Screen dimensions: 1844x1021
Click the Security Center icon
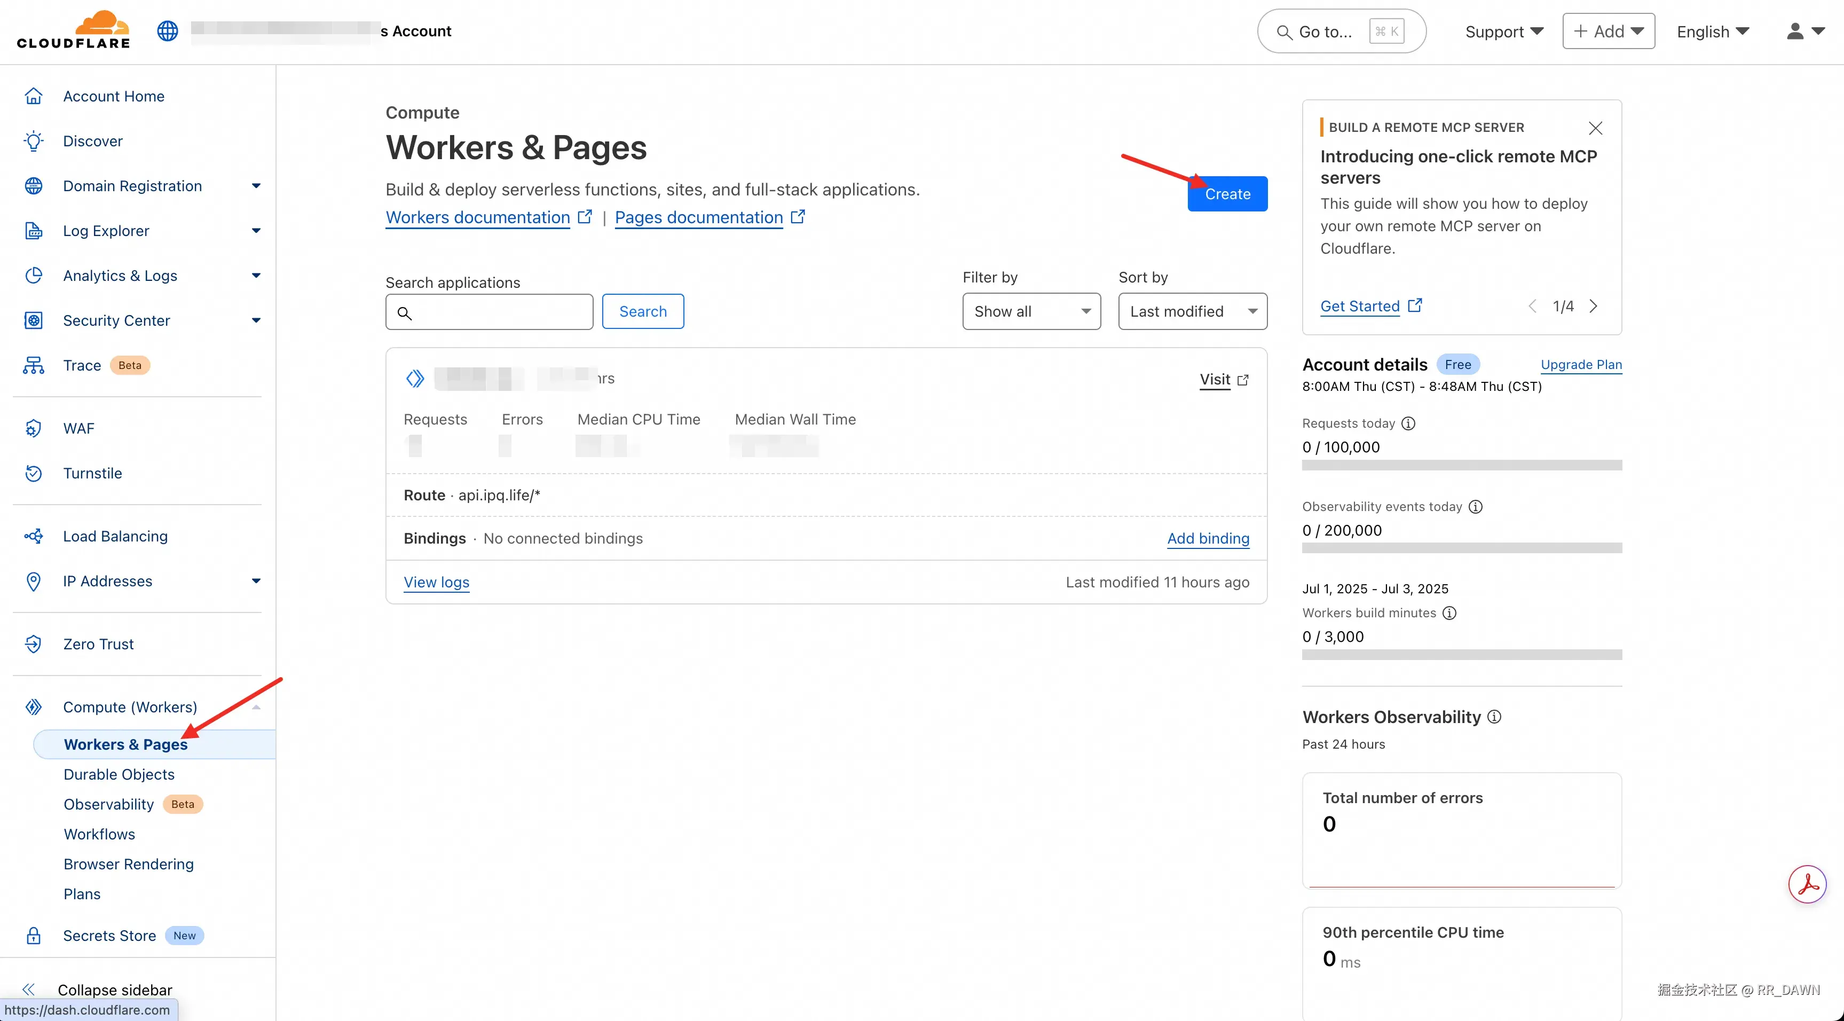click(x=34, y=320)
